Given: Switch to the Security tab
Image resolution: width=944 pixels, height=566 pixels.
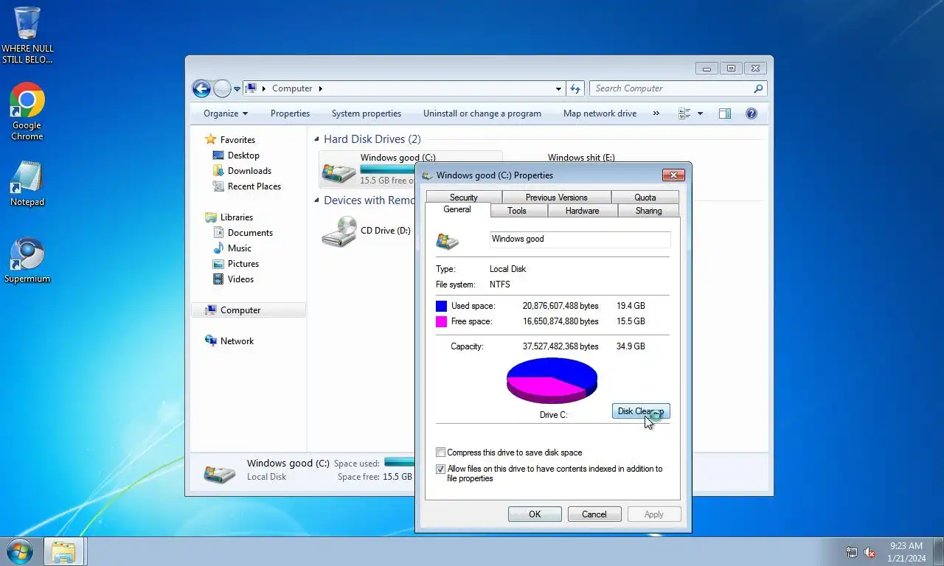Looking at the screenshot, I should point(464,198).
